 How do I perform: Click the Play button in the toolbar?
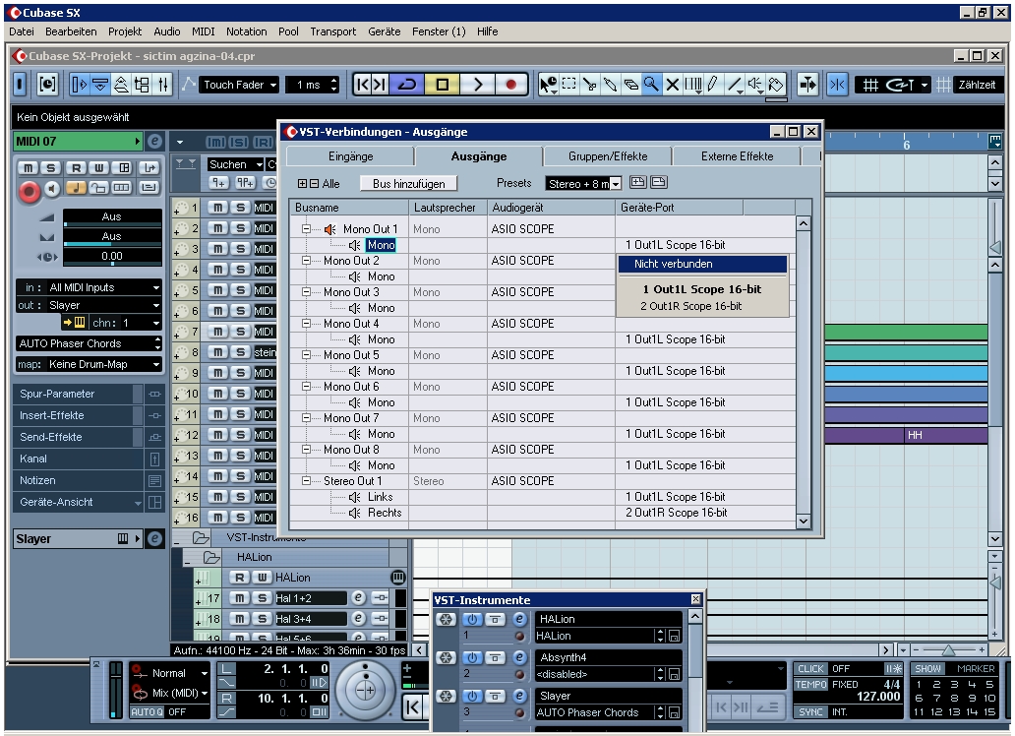click(x=477, y=85)
